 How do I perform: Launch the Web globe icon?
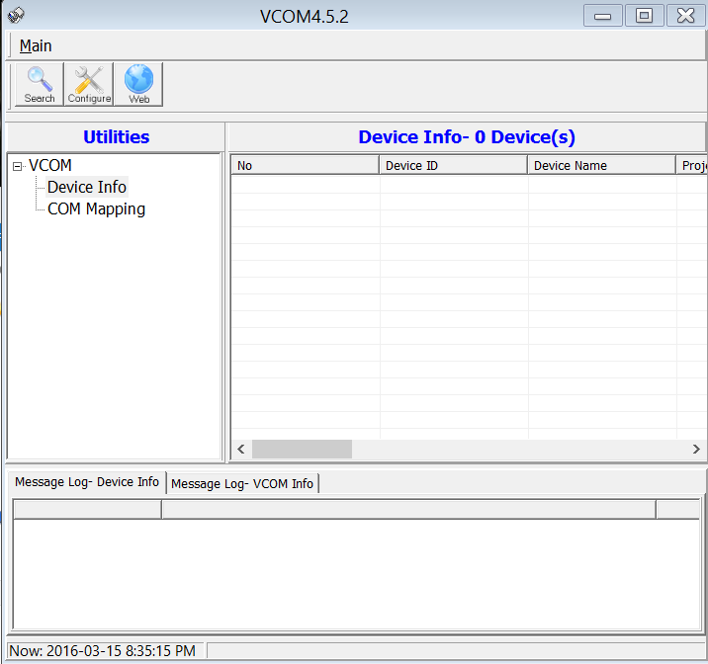(x=138, y=84)
